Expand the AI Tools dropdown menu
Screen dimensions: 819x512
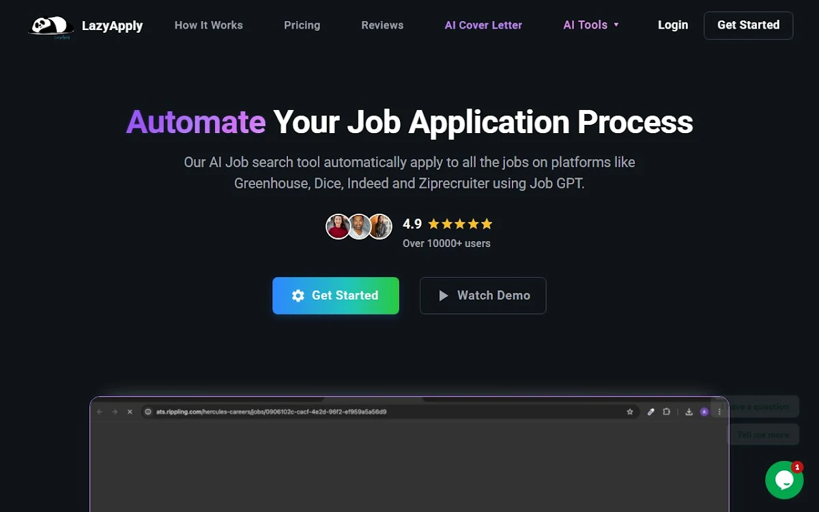click(x=591, y=25)
